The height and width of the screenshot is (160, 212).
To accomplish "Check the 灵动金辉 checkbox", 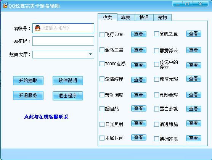I will coord(156,95).
